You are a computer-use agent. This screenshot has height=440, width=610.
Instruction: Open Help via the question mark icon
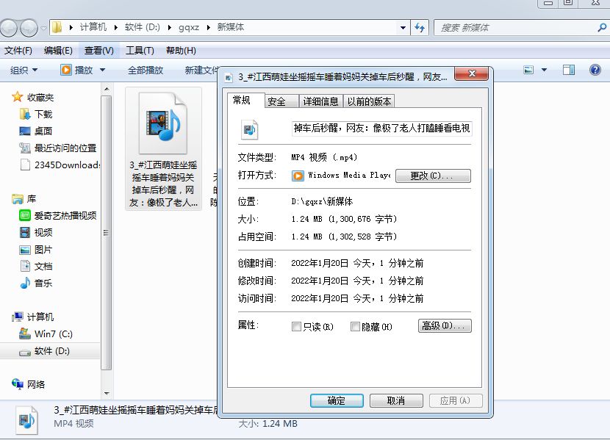594,68
